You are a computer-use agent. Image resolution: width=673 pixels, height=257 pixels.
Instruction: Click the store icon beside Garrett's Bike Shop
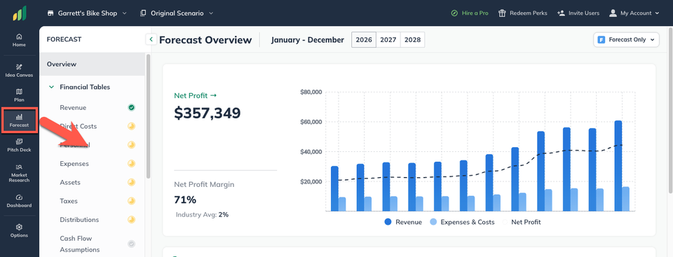click(x=50, y=13)
